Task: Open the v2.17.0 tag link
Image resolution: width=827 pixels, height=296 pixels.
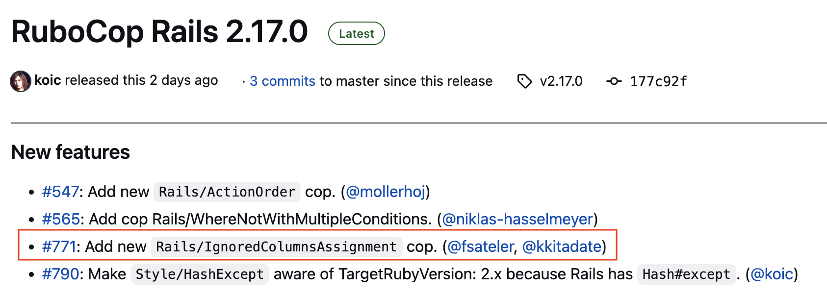Action: (x=561, y=81)
